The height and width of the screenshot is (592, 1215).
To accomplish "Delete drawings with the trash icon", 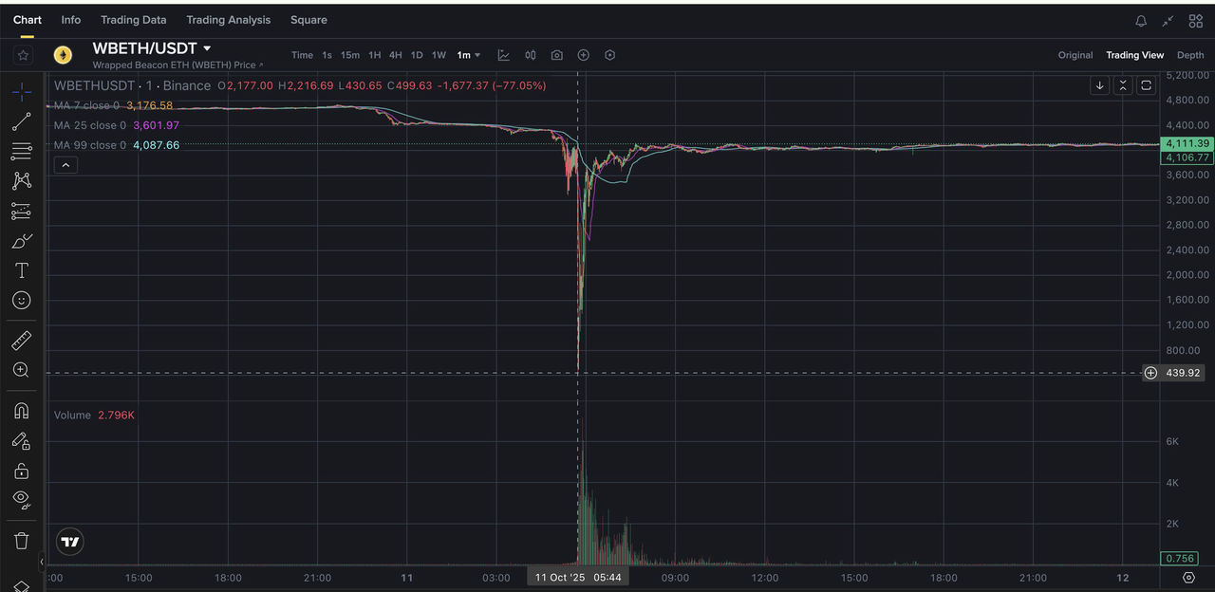I will 21,541.
